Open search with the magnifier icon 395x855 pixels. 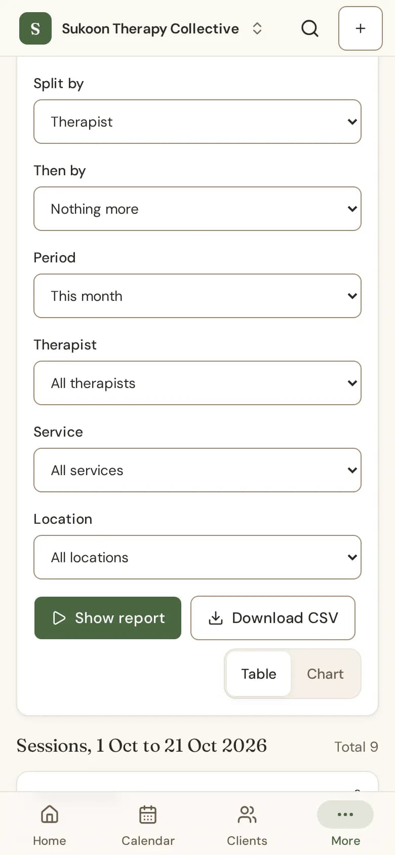coord(310,28)
